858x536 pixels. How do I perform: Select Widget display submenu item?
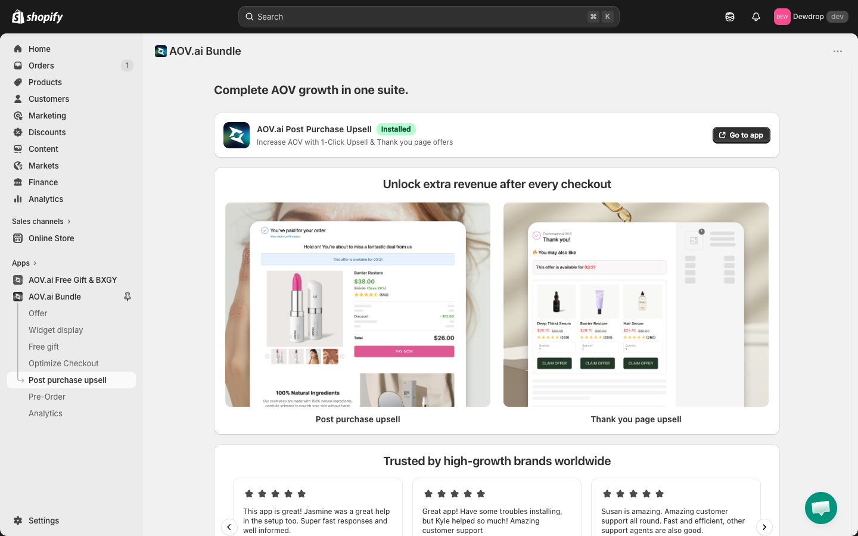(56, 330)
